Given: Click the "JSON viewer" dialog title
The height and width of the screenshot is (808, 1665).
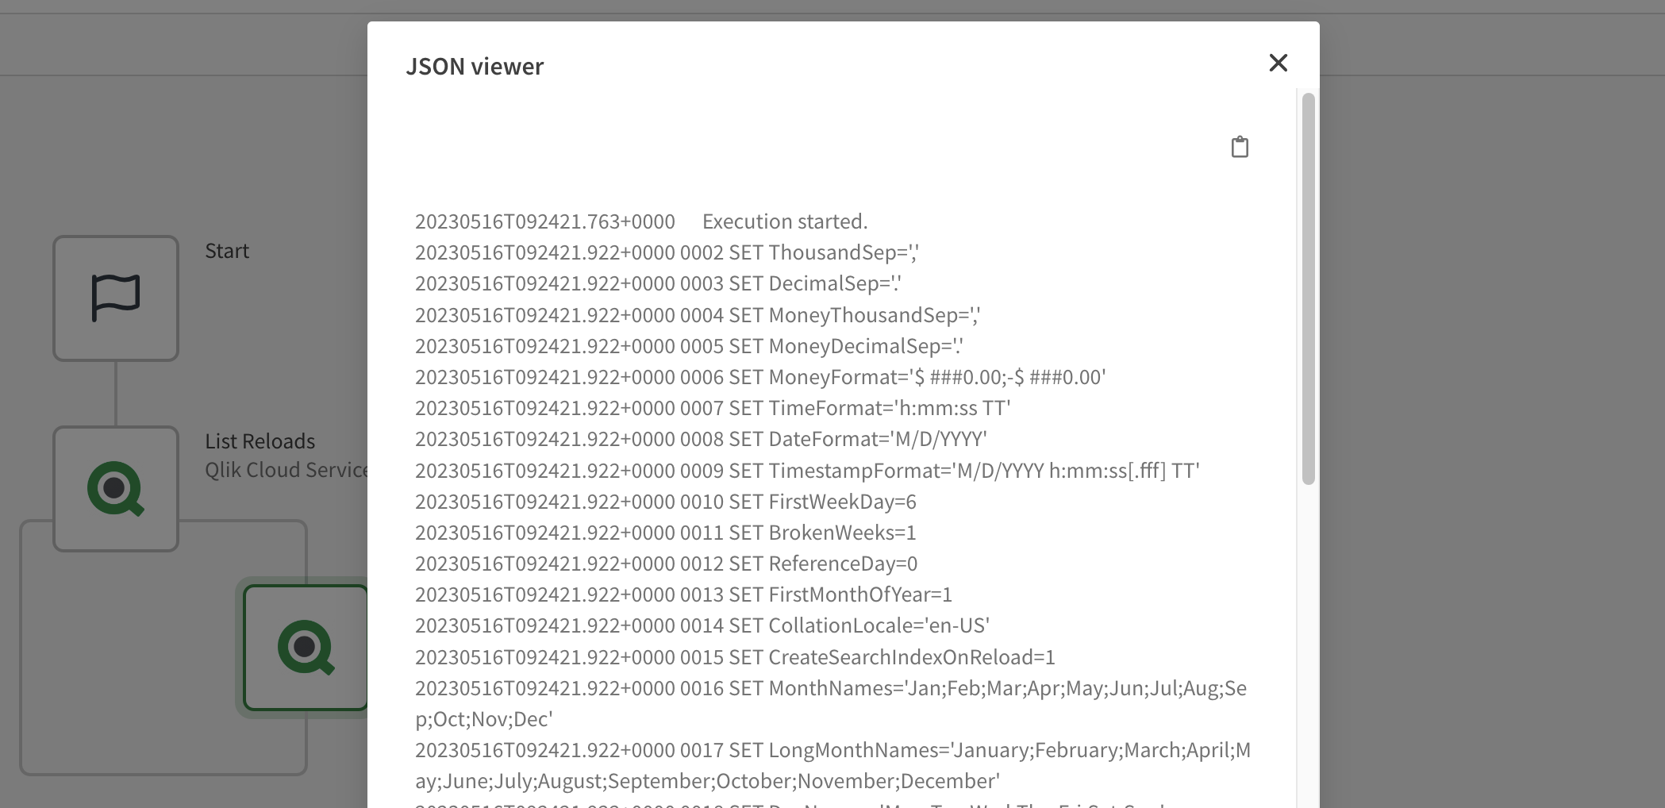Looking at the screenshot, I should pos(475,67).
